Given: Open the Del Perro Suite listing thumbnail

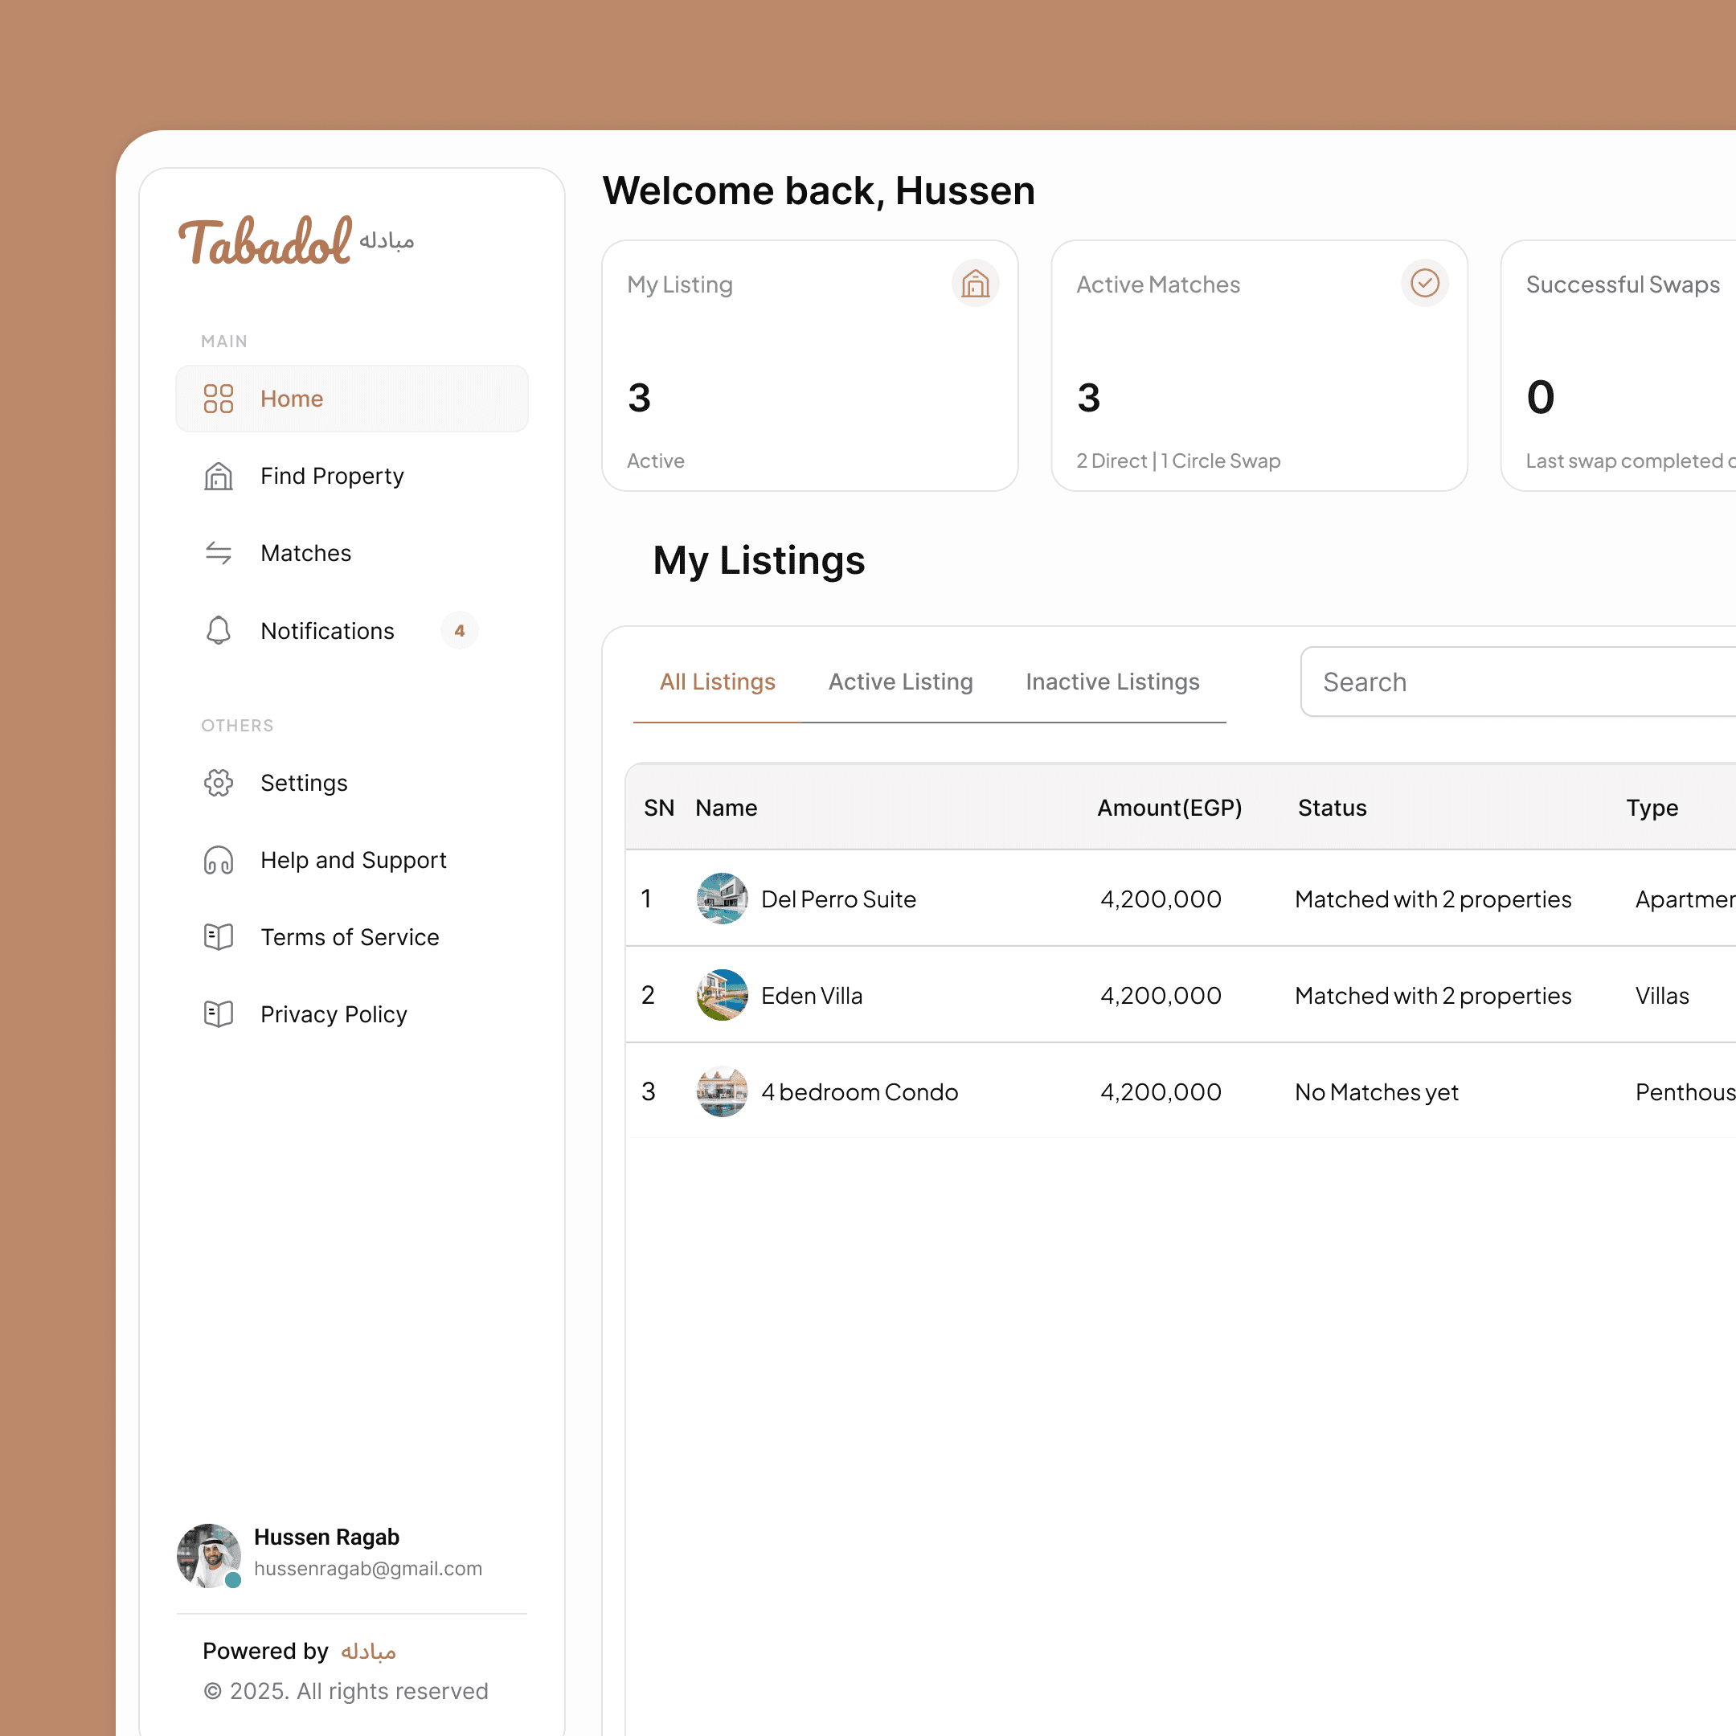Looking at the screenshot, I should click(722, 899).
